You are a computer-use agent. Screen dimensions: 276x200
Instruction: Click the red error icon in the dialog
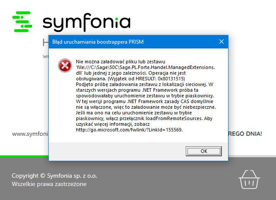(65, 66)
